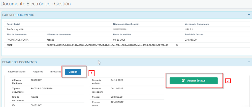Click the DETALLE DEL DOCUMENTO header title
The image size is (252, 107).
(19, 62)
